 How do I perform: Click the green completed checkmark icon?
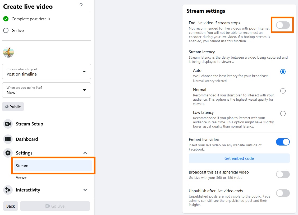tap(6, 19)
